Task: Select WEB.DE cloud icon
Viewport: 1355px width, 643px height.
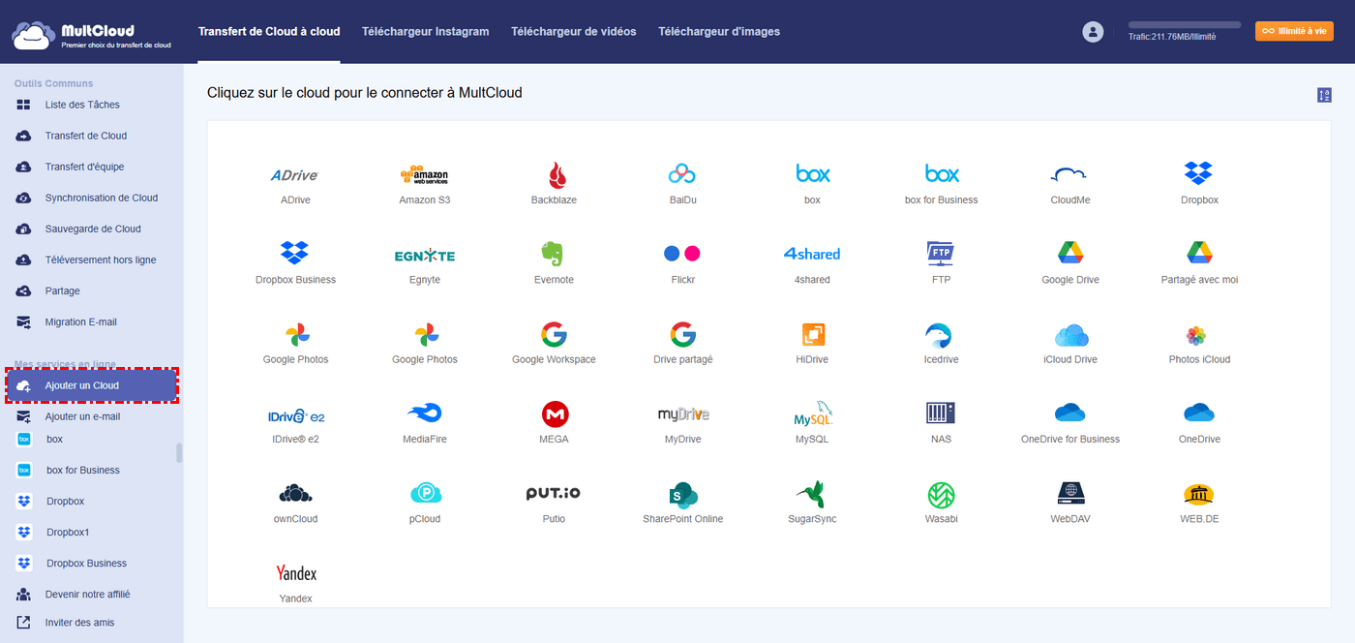Action: point(1199,494)
